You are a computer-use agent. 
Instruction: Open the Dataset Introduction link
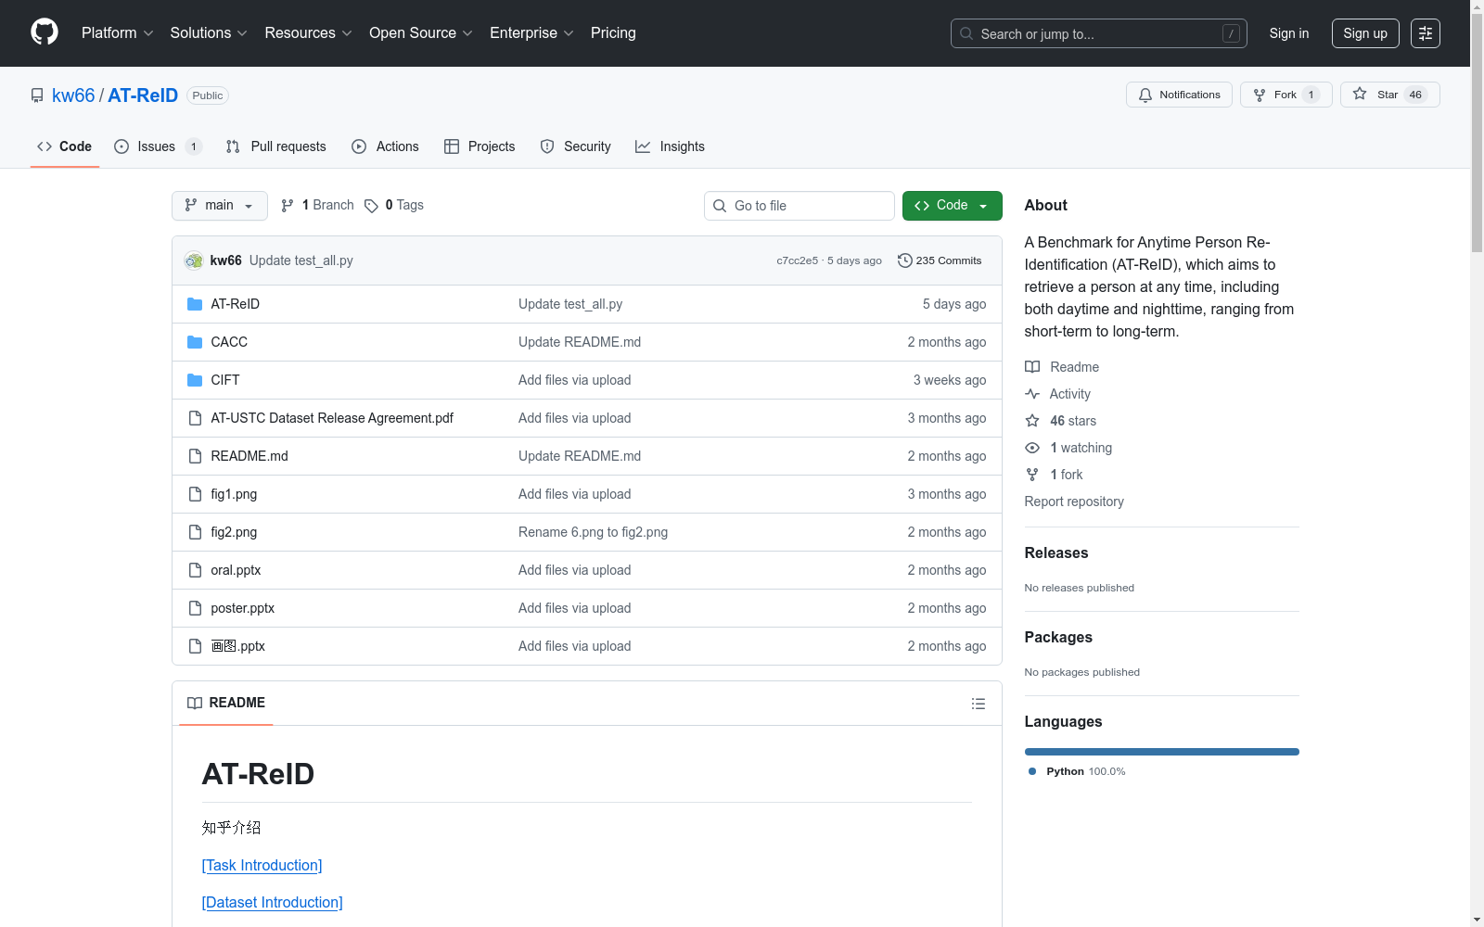point(273,902)
